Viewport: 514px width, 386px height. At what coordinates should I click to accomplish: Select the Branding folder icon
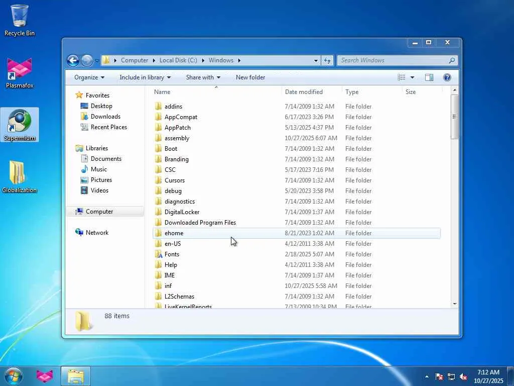tap(158, 159)
